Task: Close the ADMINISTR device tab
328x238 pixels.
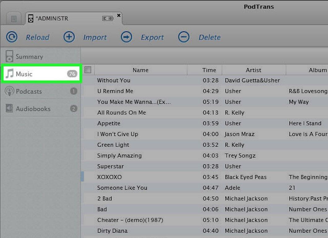Action: coord(119,15)
